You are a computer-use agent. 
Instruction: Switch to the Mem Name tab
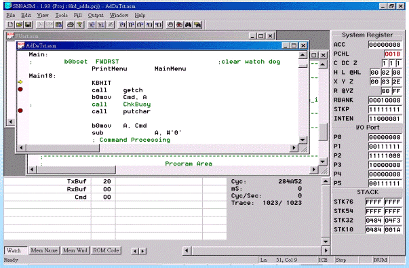(44, 250)
